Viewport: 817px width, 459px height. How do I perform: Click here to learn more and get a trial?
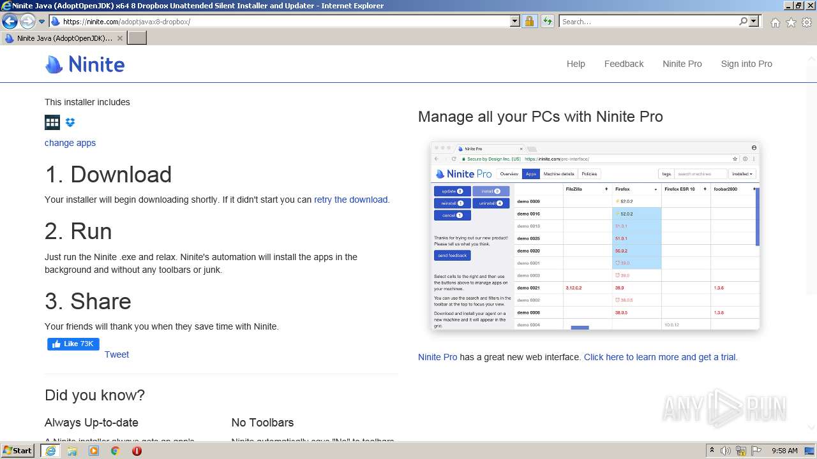660,357
